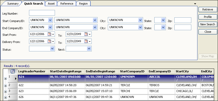Click the grid settings icon in results header
This screenshot has height=101, width=218.
pos(13,71)
